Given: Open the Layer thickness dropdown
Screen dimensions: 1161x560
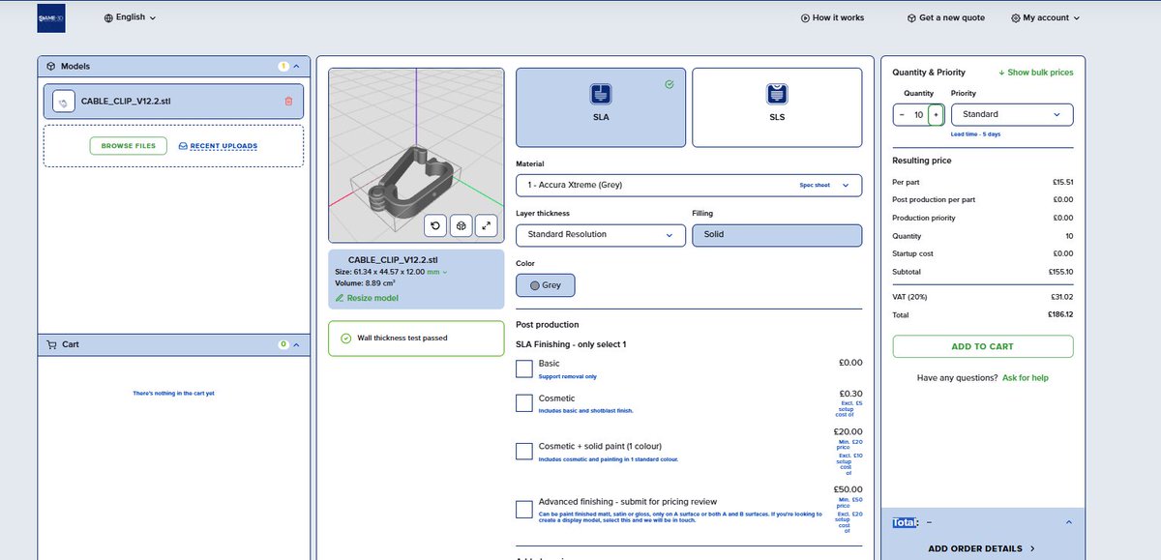Looking at the screenshot, I should click(x=600, y=235).
